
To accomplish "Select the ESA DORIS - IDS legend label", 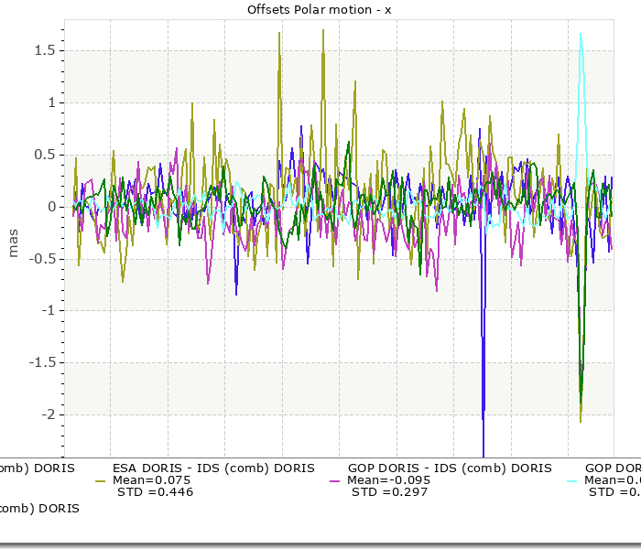I will tap(213, 468).
